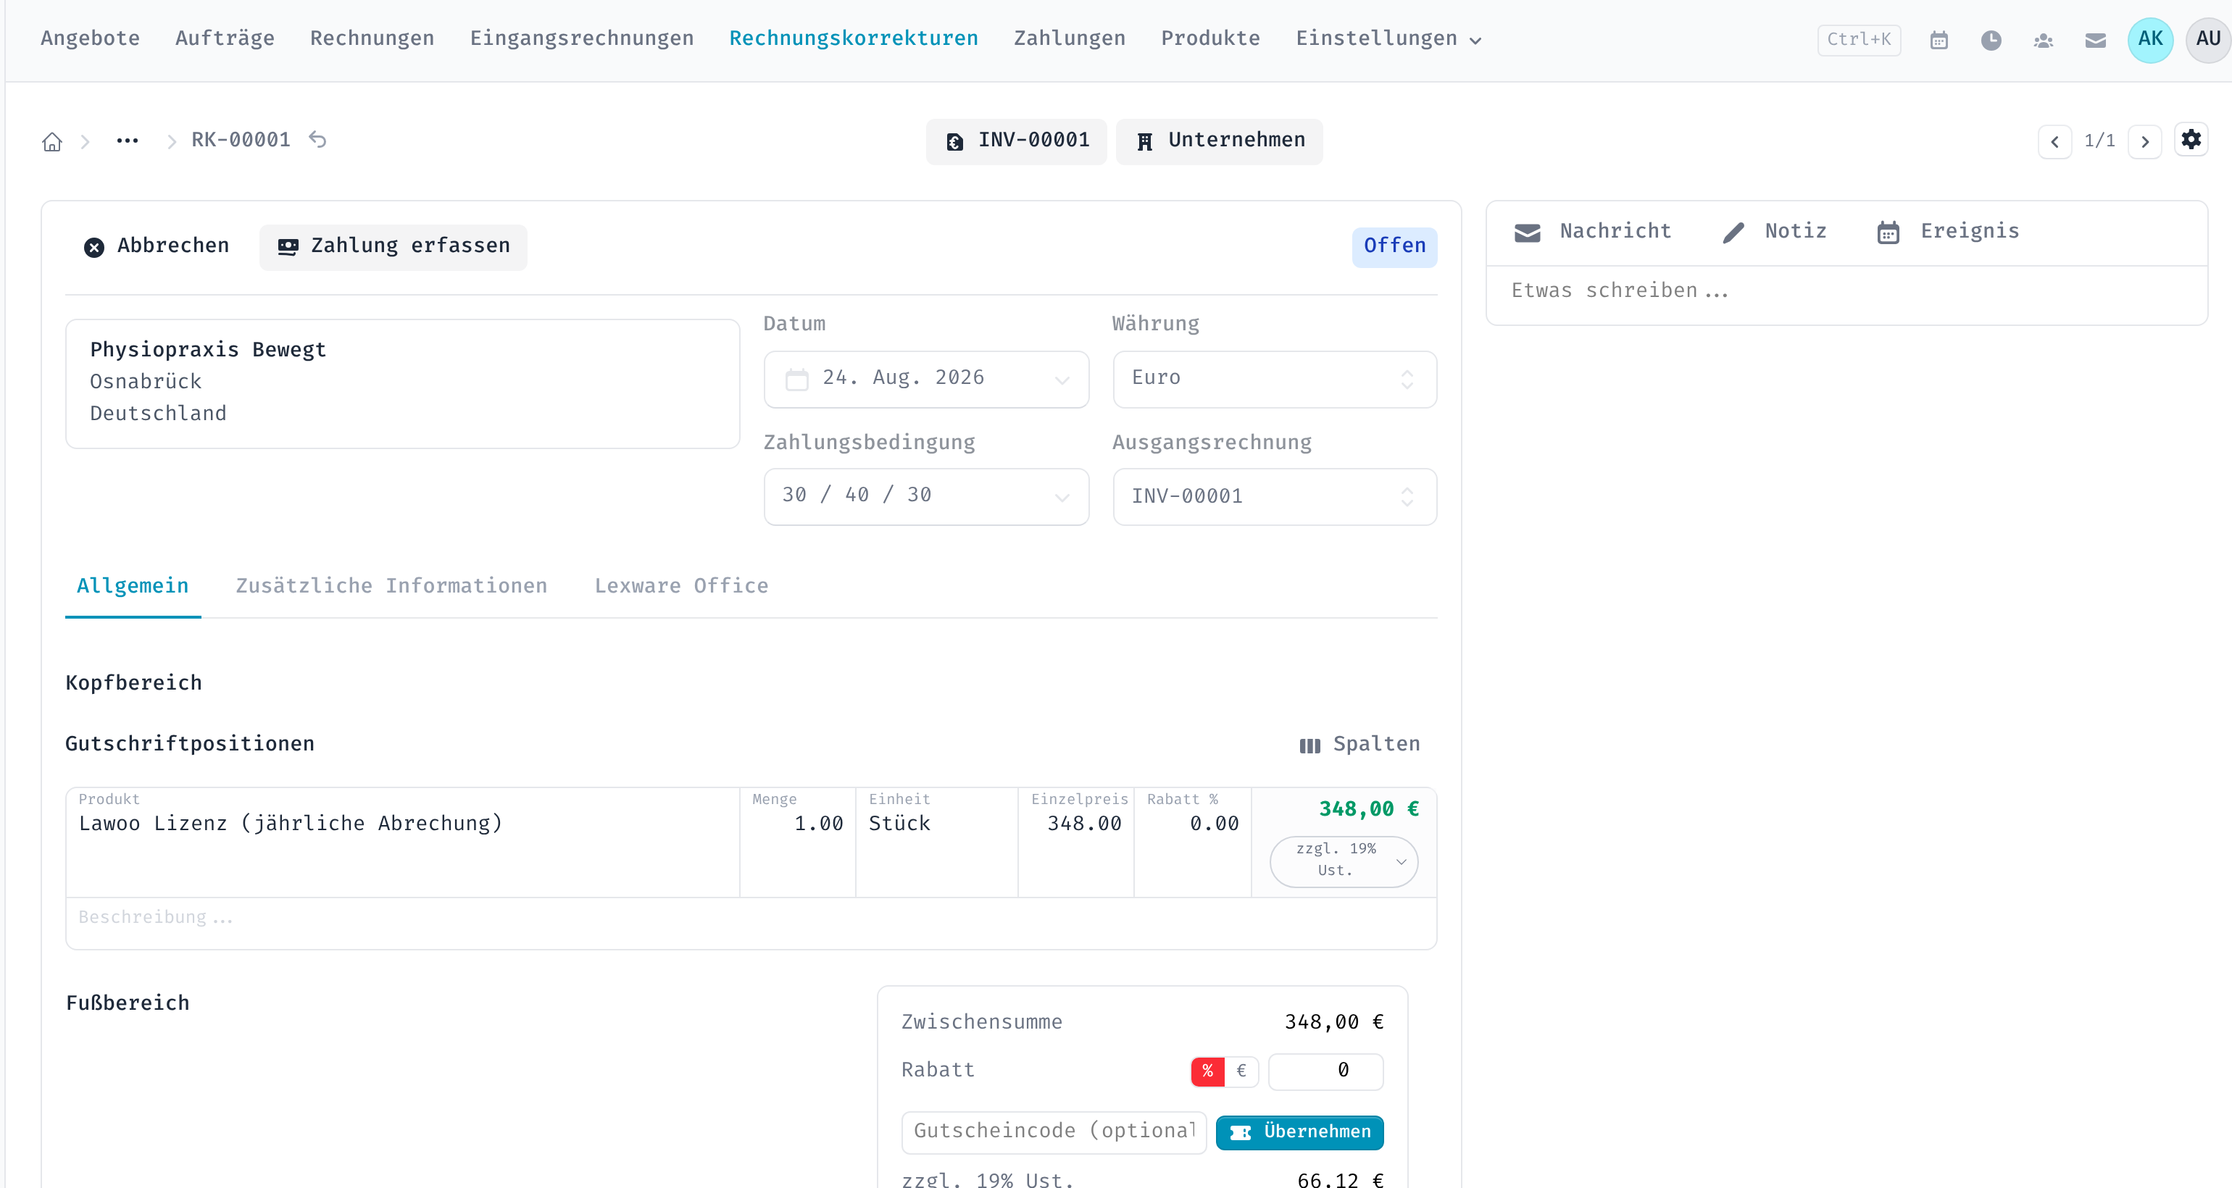Expand the Einstellungen menu
Screen dimensions: 2232x1188
(x=1388, y=39)
